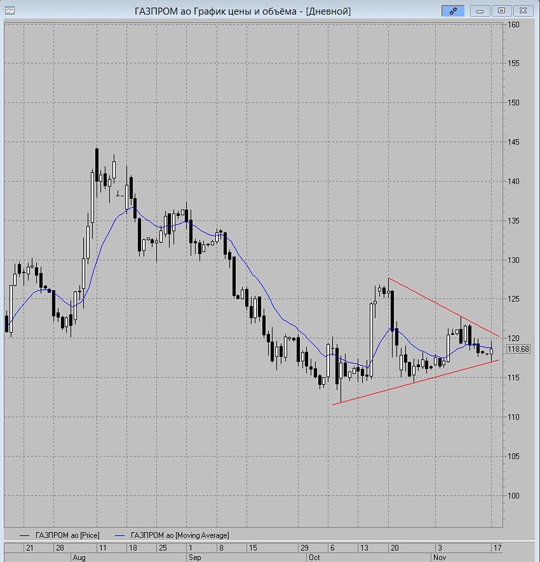Click the Sep month label on time axis
Image resolution: width=540 pixels, height=562 pixels.
point(194,558)
